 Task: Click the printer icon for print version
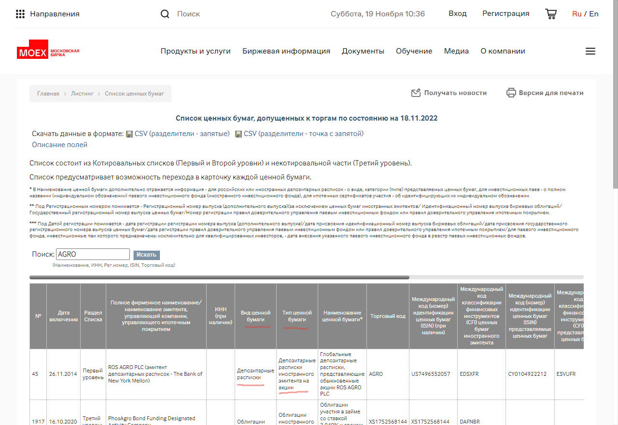click(x=511, y=93)
